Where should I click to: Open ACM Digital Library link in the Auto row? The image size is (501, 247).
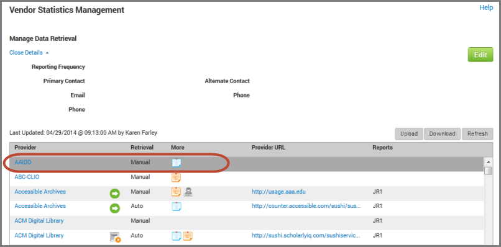(x=39, y=235)
